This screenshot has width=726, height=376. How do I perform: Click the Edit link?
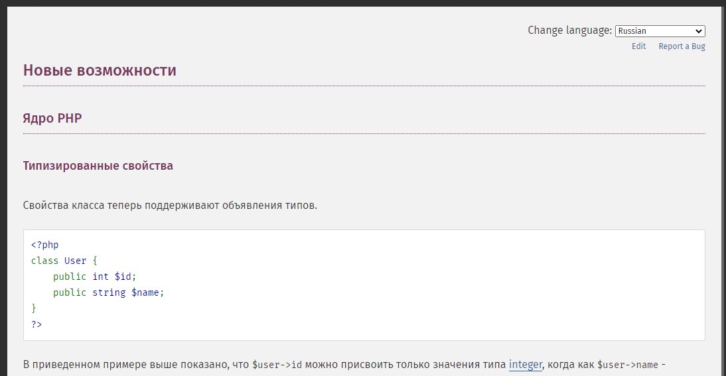[x=638, y=46]
